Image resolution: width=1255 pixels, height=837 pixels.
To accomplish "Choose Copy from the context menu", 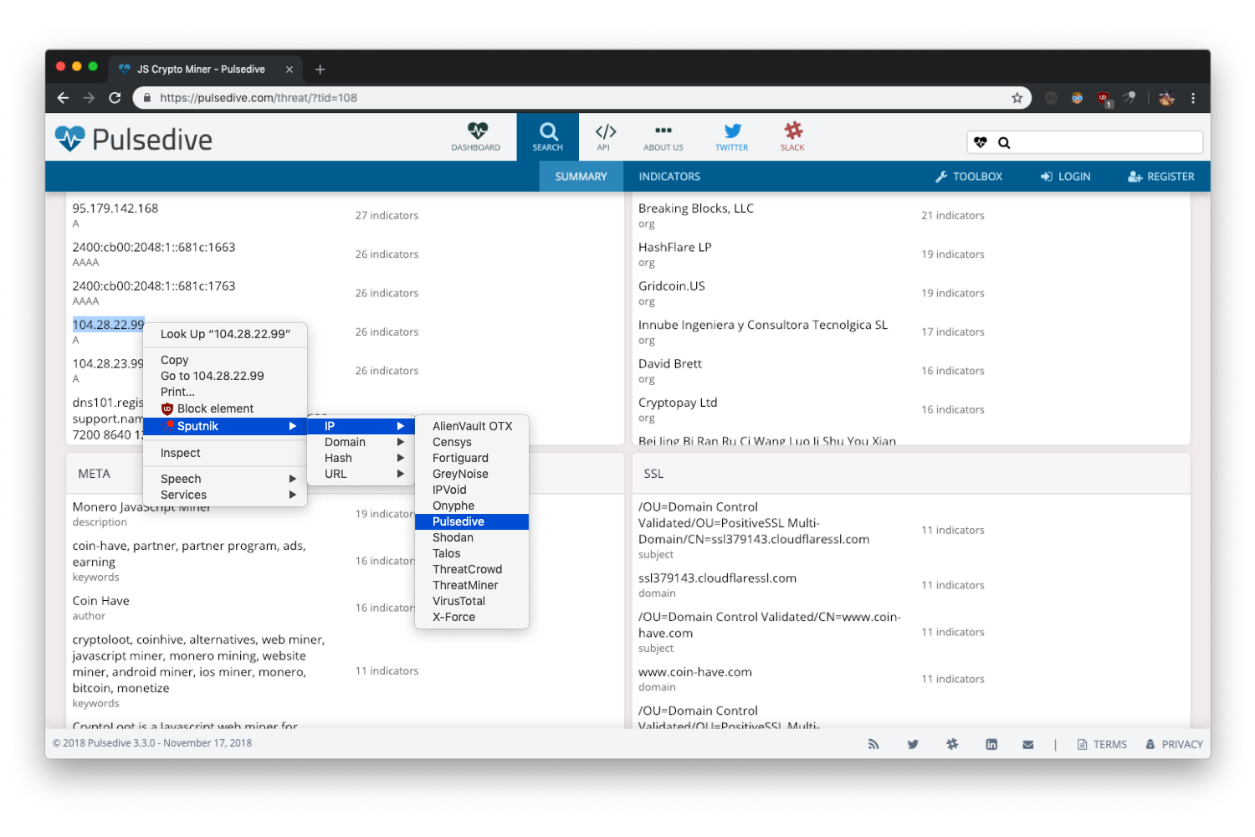I will pos(225,360).
